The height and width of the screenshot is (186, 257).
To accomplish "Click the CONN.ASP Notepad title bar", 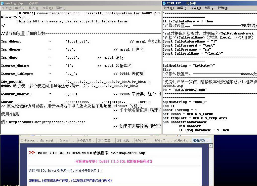I will 209,3.
